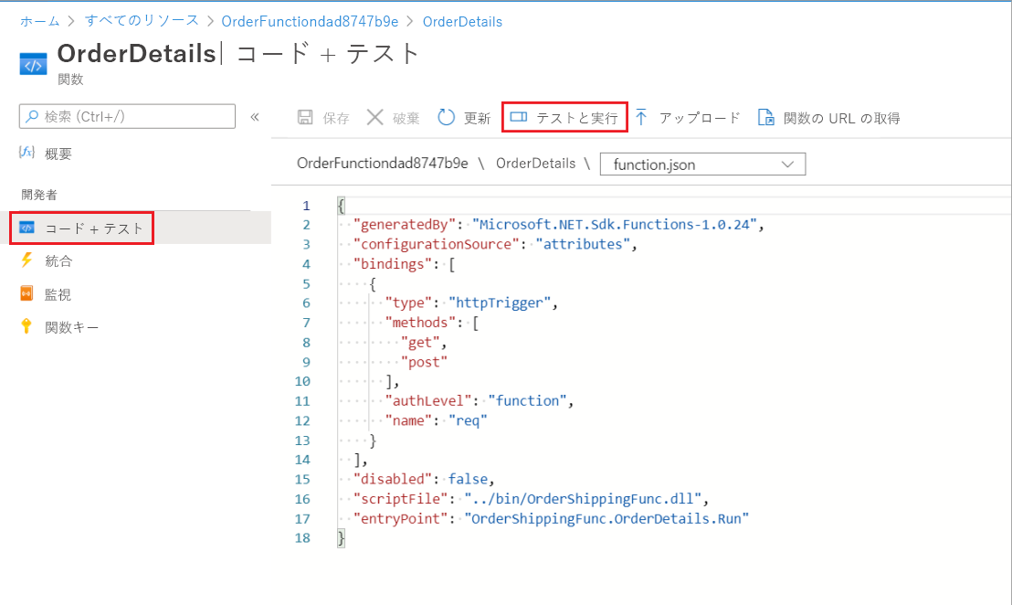Click the integration (統合) lightning bolt icon

tap(26, 260)
